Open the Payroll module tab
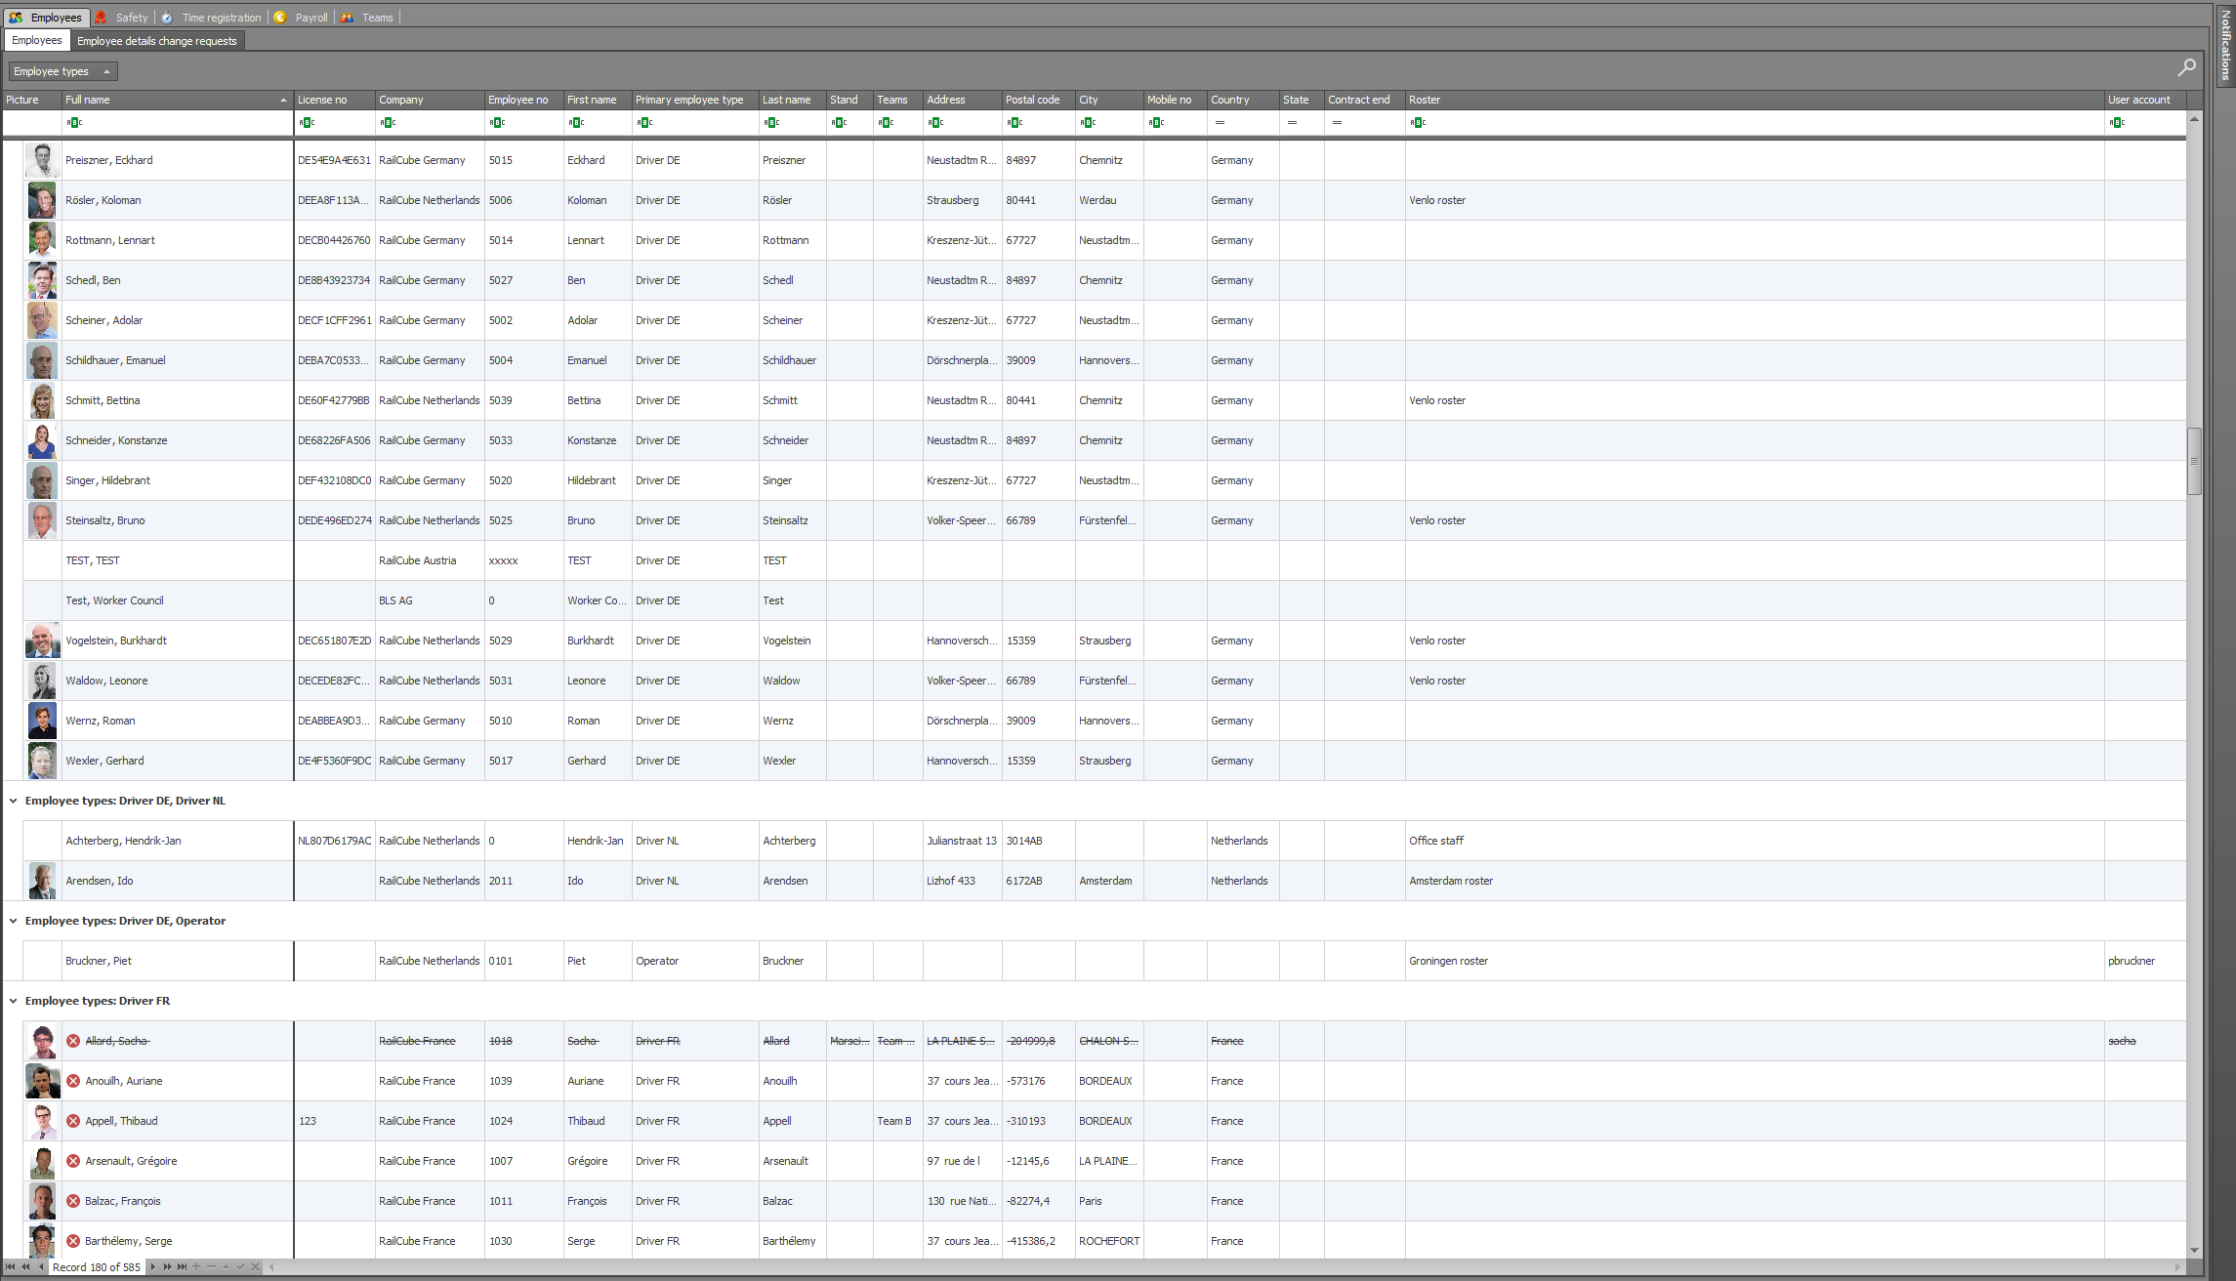 coord(311,18)
